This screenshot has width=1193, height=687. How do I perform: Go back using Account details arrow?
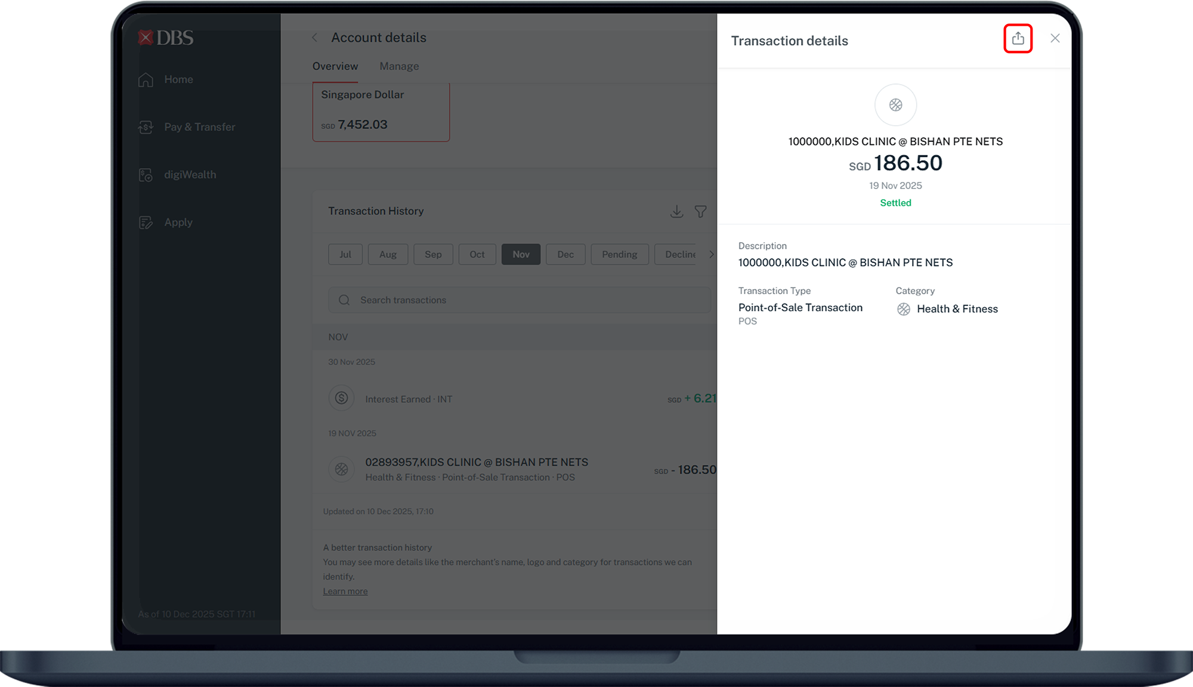point(315,38)
